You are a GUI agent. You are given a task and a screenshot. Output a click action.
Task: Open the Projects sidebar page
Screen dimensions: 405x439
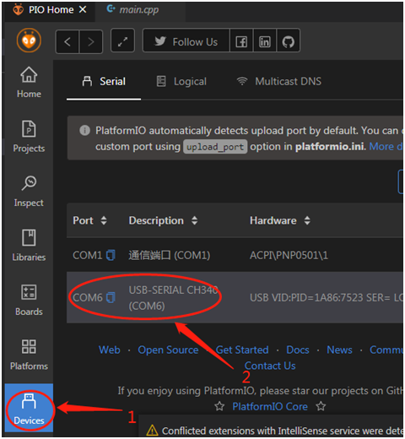[29, 137]
